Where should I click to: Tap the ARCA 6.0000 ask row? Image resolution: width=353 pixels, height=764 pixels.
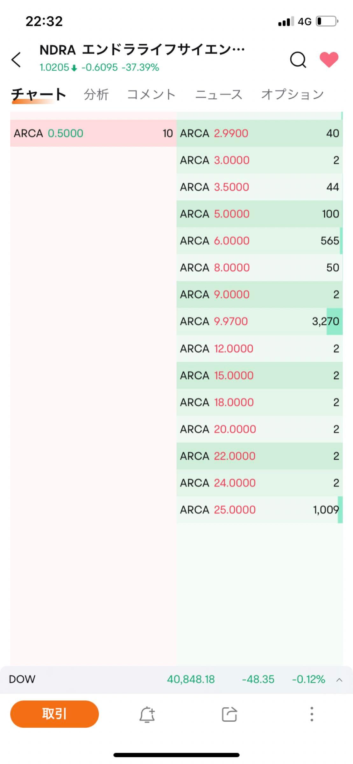259,241
